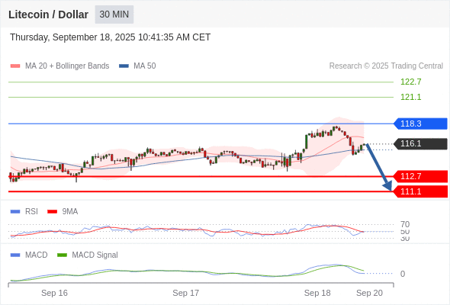Click the Sep 18 date axis label
This screenshot has width=450, height=305.
[317, 293]
